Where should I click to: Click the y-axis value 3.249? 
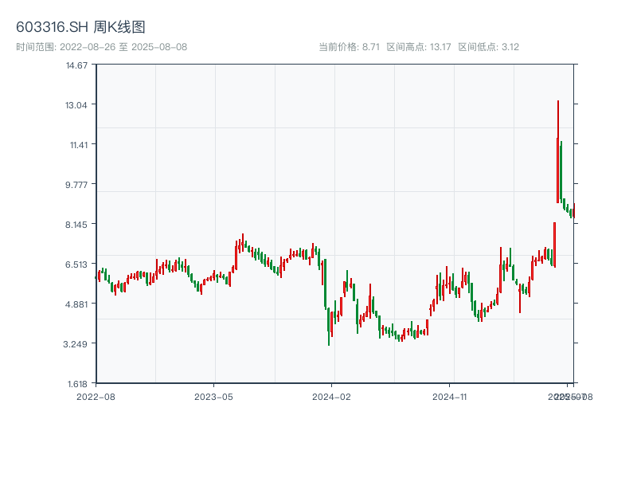[x=75, y=344]
